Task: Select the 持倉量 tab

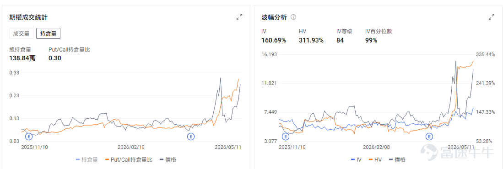Action: 49,33
